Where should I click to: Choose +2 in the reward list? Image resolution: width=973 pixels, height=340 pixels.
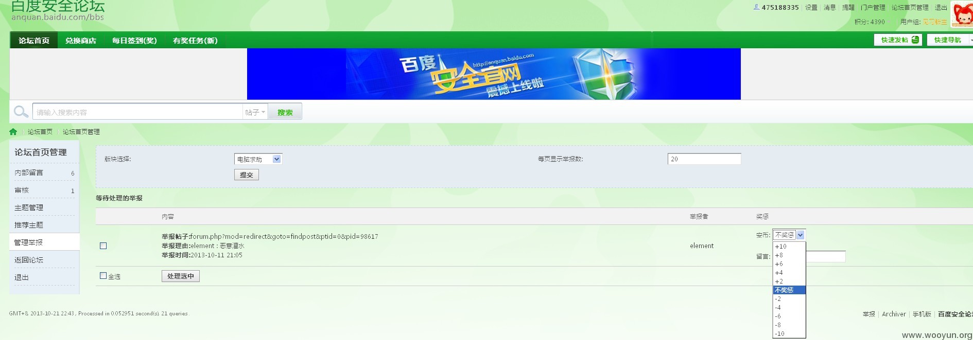pyautogui.click(x=789, y=281)
